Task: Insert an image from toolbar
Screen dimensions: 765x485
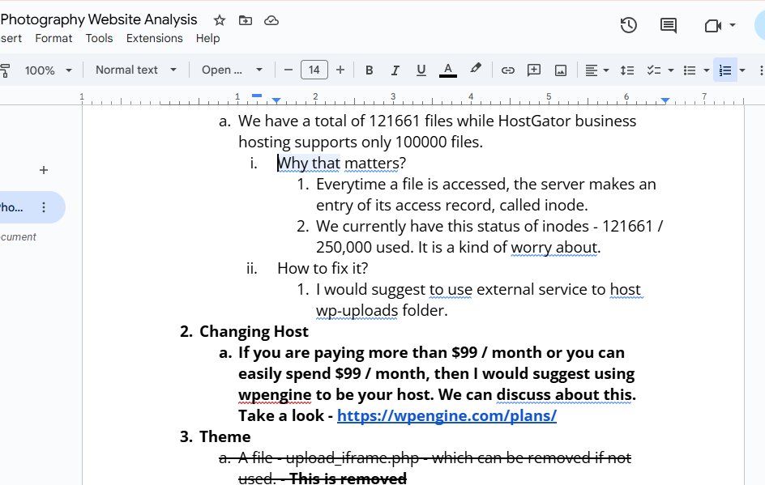Action: tap(561, 70)
